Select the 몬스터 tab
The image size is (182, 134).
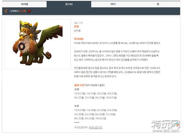69,4
